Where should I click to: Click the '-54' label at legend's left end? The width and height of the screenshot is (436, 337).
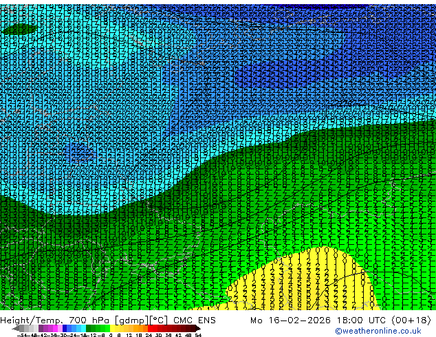[23, 335]
